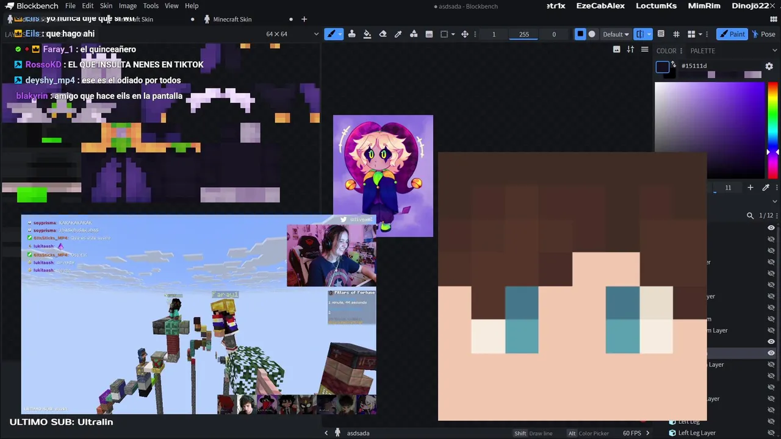
Task: Pick screen color with eyedropper below color field
Action: tap(765, 188)
